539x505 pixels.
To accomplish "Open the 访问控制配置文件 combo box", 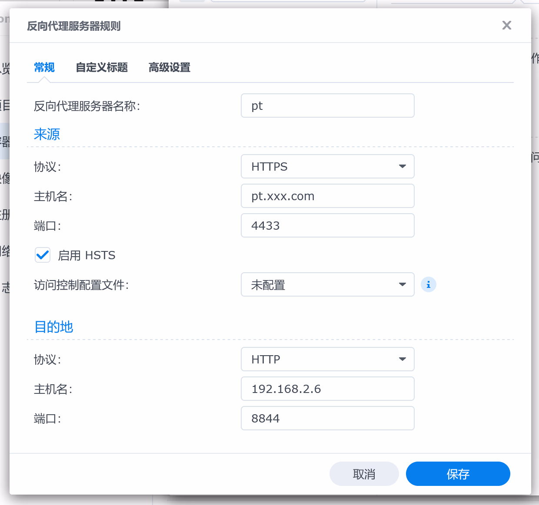I will tap(322, 285).
